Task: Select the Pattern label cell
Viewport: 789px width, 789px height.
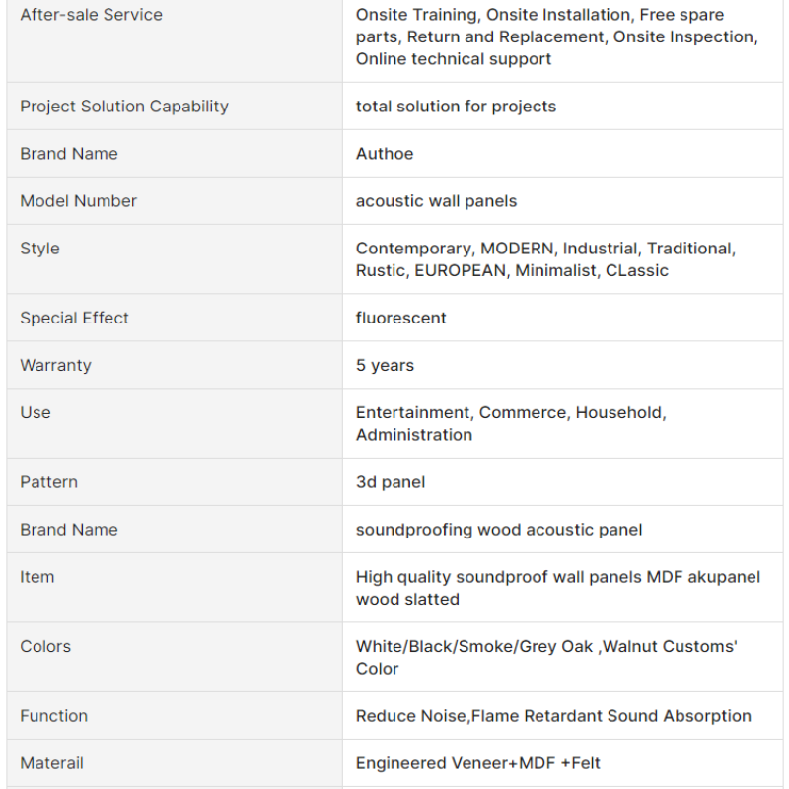Action: click(49, 482)
